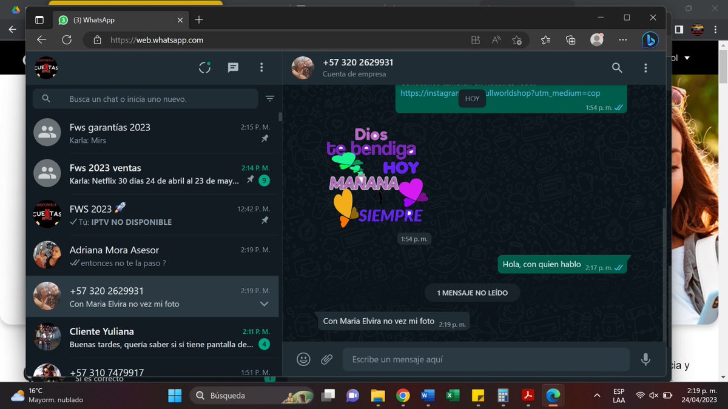Open the +57 310 7479917 chat
This screenshot has height=409, width=728.
tap(152, 369)
